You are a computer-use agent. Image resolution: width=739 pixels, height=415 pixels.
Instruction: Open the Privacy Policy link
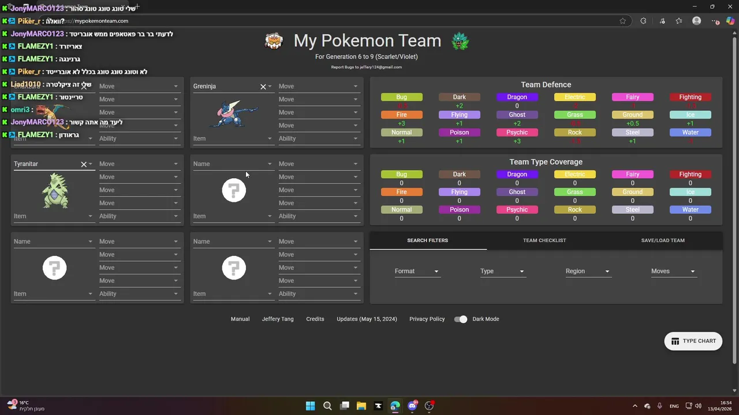click(427, 319)
